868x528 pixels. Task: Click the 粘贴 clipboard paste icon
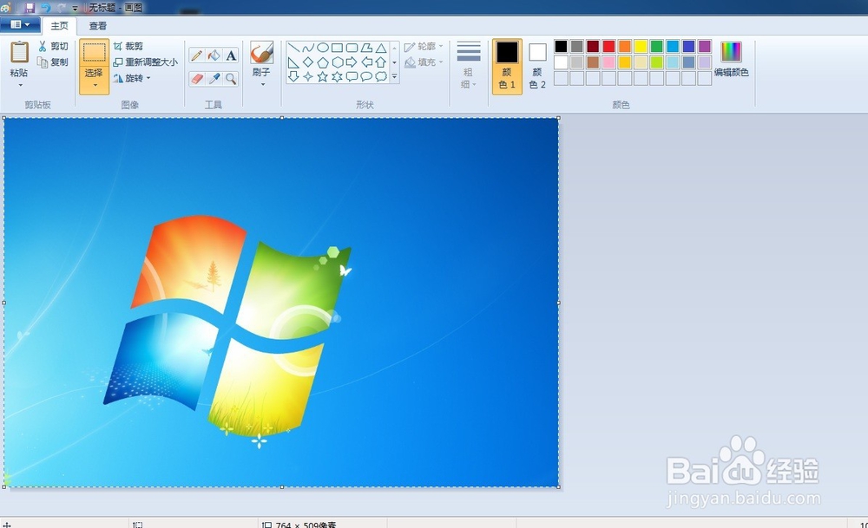(19, 53)
